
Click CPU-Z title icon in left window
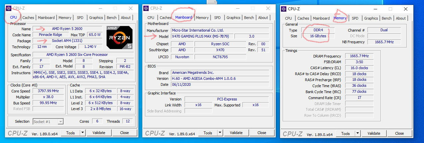click(9, 8)
